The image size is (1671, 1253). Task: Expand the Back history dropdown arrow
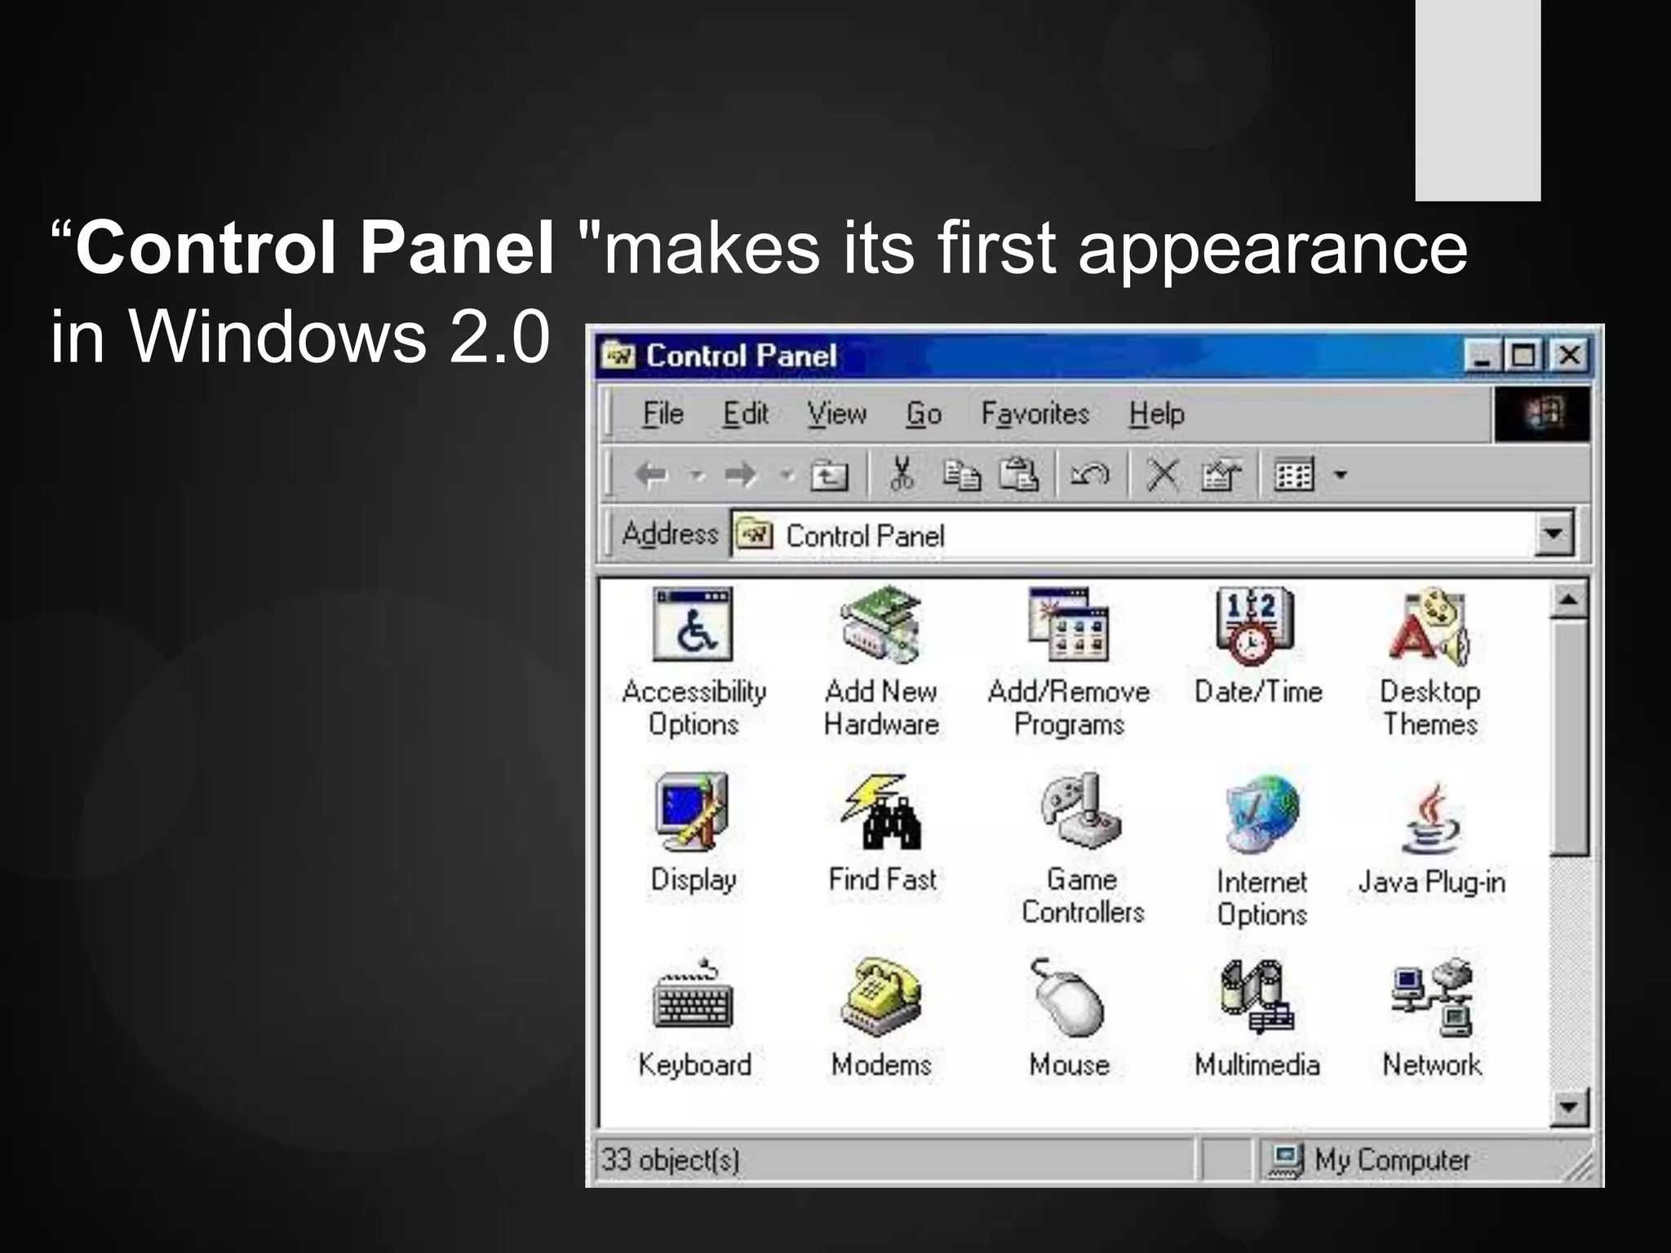pos(698,474)
